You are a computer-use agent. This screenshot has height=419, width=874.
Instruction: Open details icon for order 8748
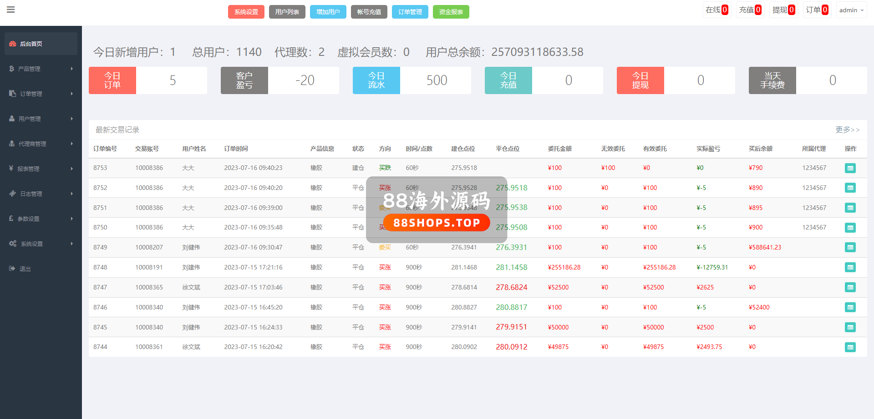point(850,268)
